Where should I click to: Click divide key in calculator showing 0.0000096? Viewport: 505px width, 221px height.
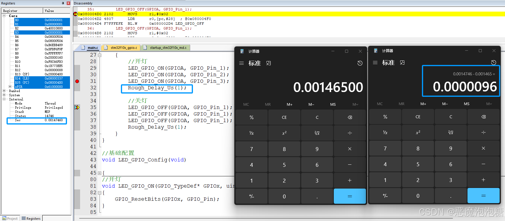click(484, 133)
